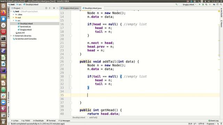Screen dimensions: 223x125
Task: Click the DoublyLinked editor breadcrumb
Action: tap(79, 117)
